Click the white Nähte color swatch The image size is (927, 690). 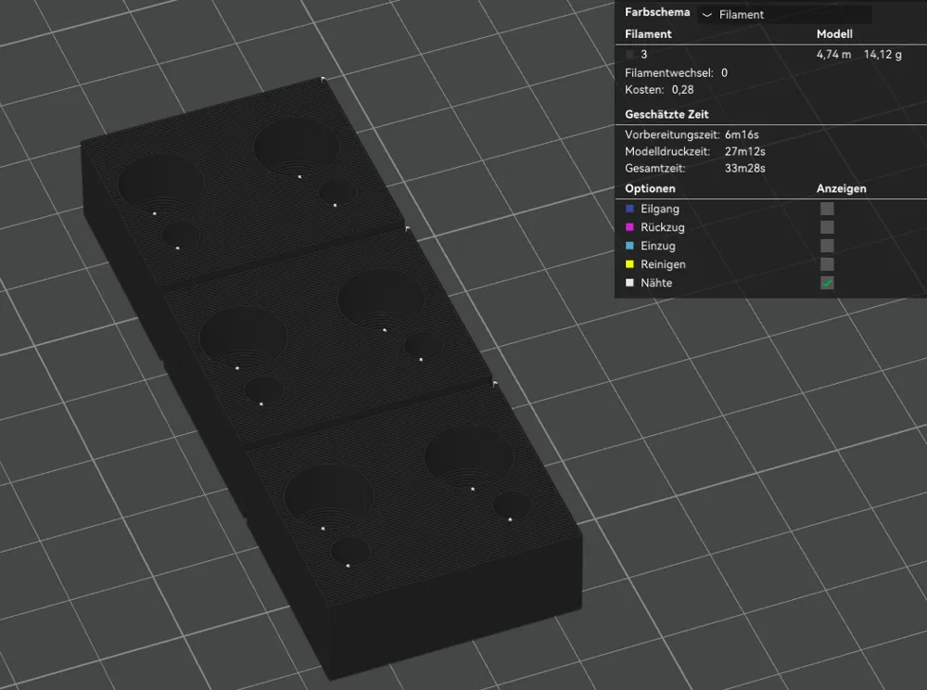(x=629, y=283)
